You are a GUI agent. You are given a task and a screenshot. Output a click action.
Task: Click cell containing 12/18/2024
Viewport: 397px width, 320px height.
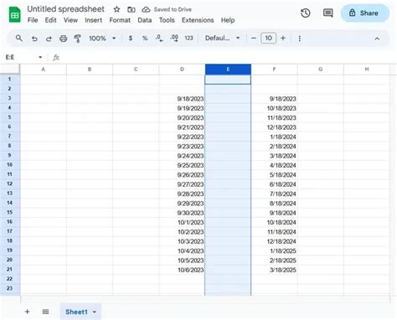(x=275, y=241)
